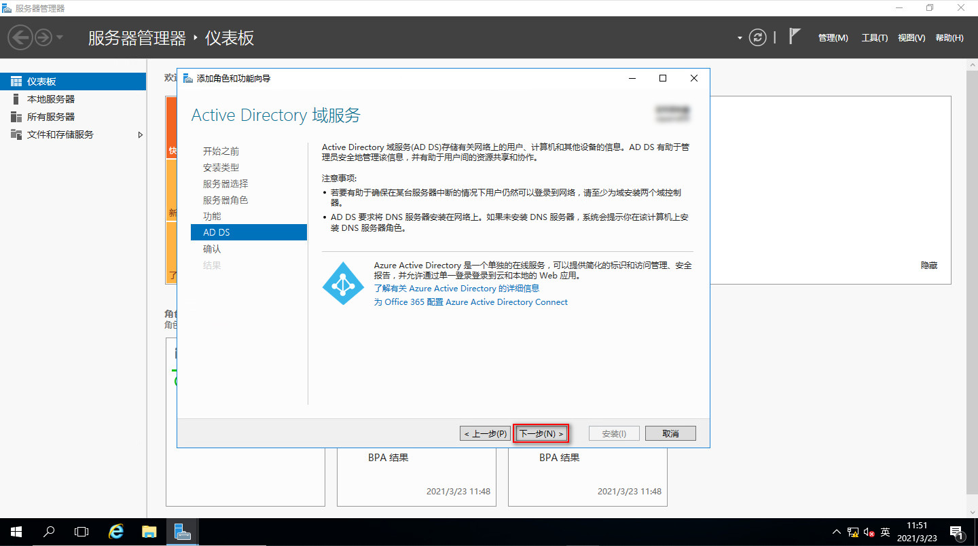Open the 管理(M) menu
Viewport: 978px width, 546px height.
(833, 38)
